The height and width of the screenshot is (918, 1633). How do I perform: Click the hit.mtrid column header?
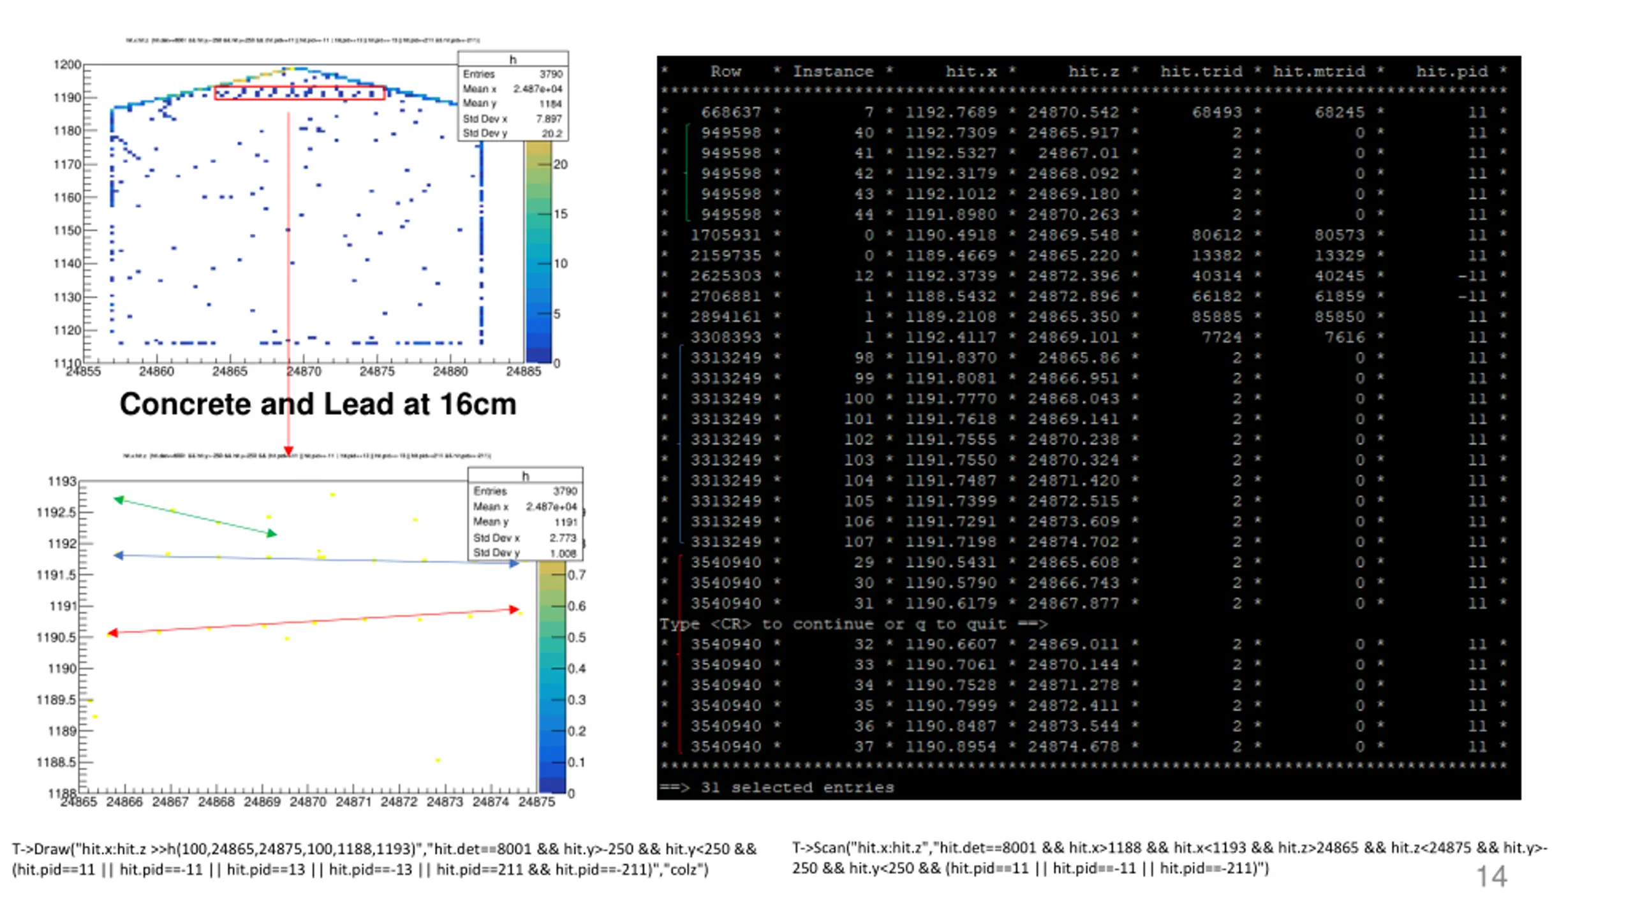[x=1319, y=71]
